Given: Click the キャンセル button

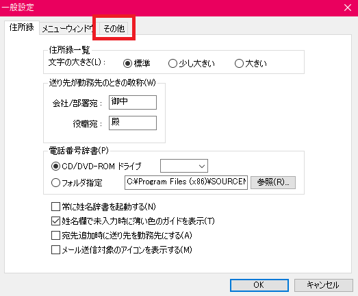Looking at the screenshot, I should (324, 285).
